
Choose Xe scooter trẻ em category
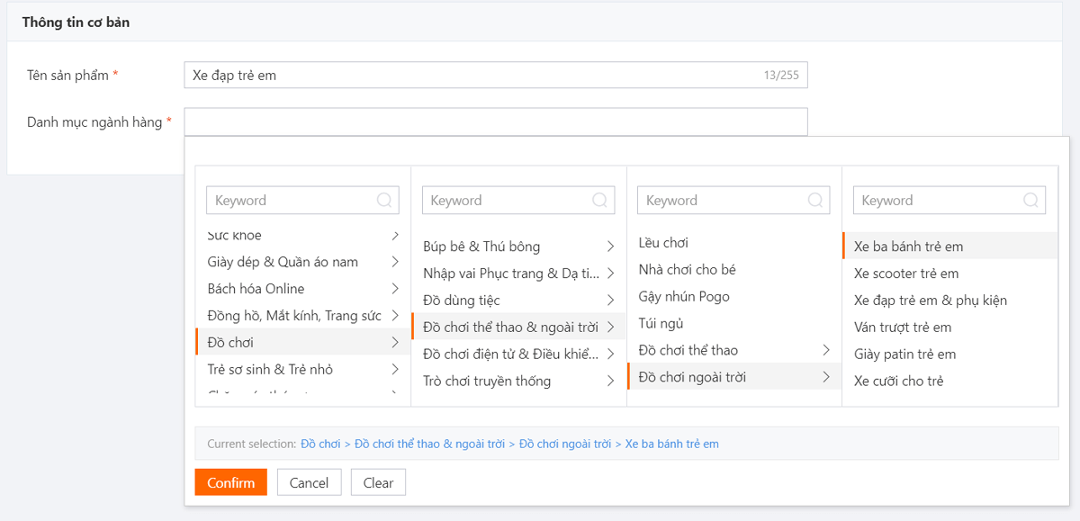[x=905, y=274]
